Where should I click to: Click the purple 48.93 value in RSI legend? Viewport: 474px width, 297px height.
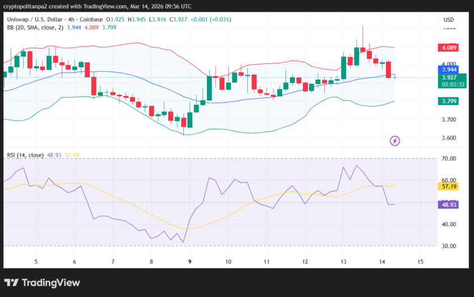[54, 155]
